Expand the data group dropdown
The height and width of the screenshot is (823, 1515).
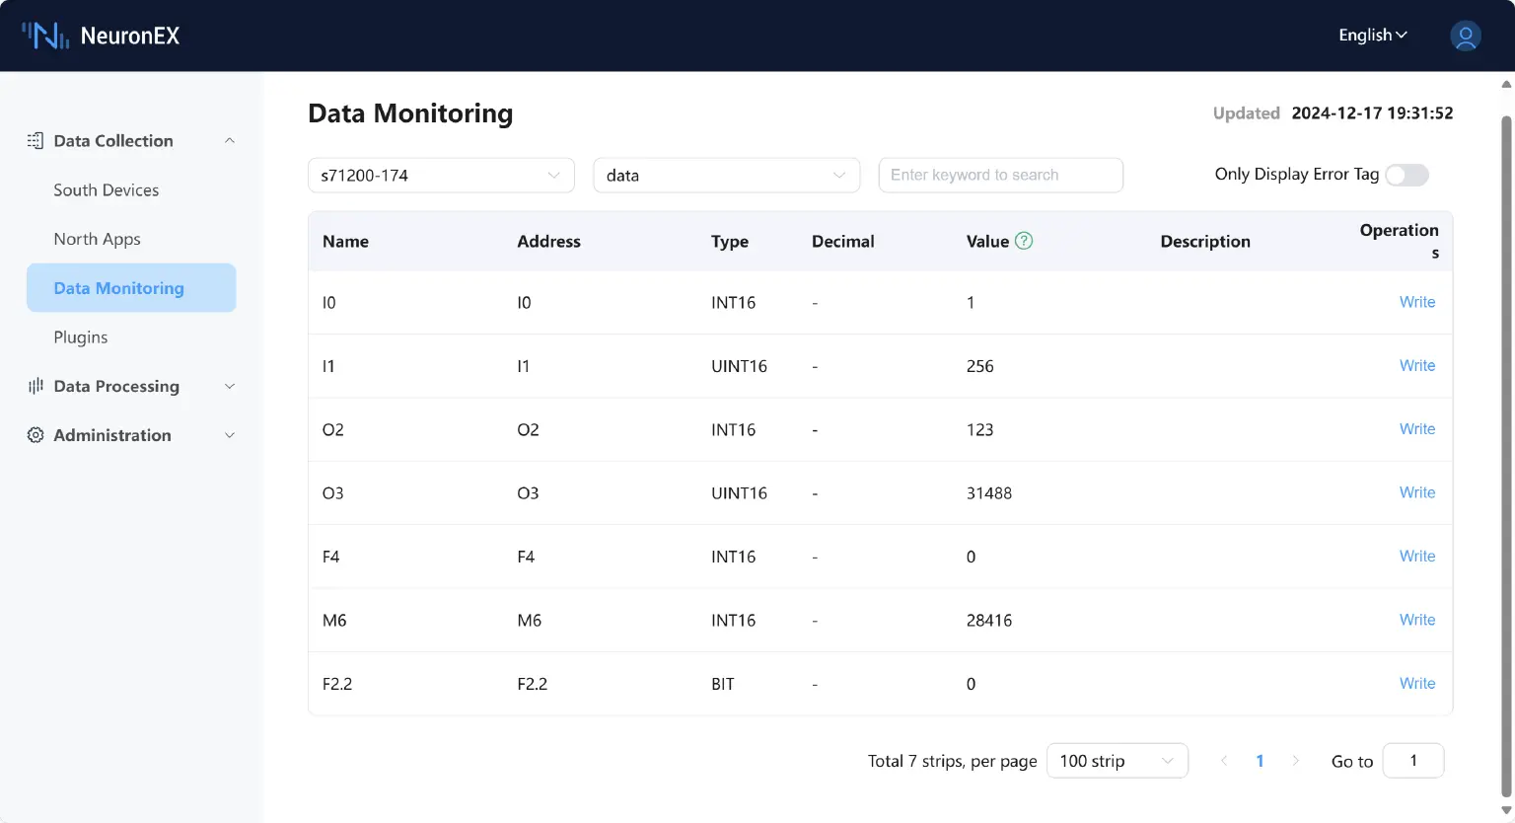coord(726,175)
